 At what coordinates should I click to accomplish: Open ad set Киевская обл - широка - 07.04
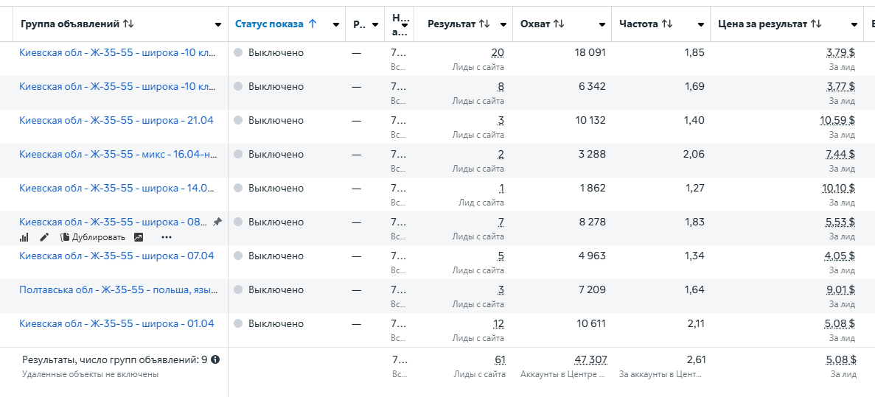tap(116, 256)
